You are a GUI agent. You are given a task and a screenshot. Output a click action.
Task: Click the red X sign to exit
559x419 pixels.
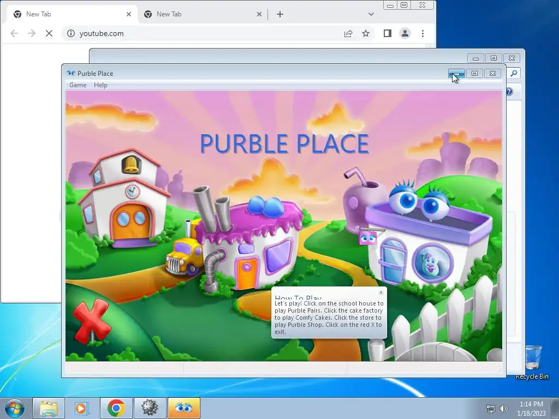pos(92,321)
